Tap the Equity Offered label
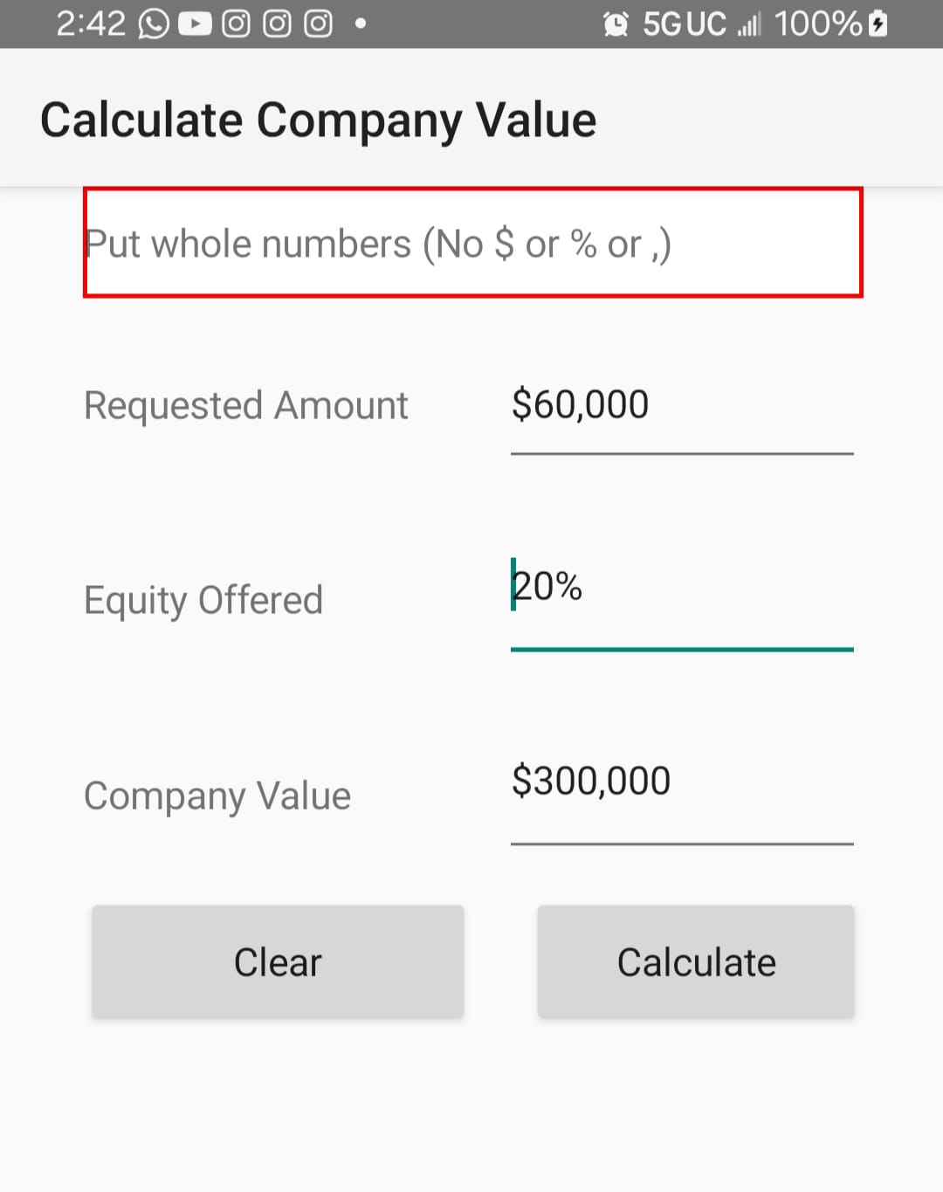The height and width of the screenshot is (1192, 943). 203,601
